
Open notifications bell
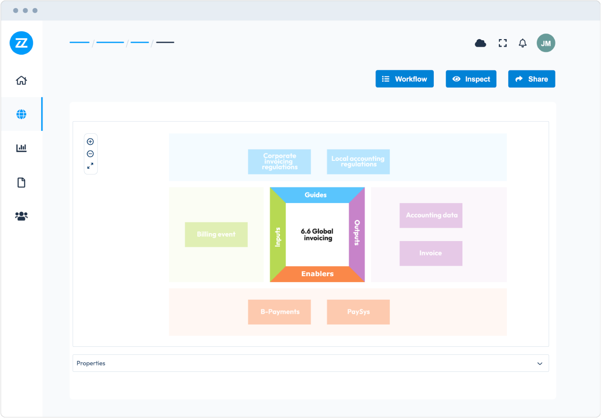pos(522,43)
